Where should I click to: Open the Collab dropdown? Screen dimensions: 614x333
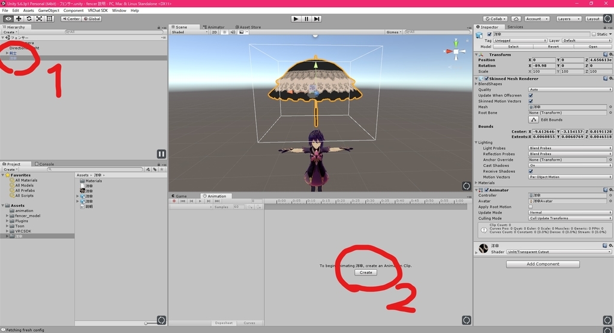pyautogui.click(x=495, y=19)
